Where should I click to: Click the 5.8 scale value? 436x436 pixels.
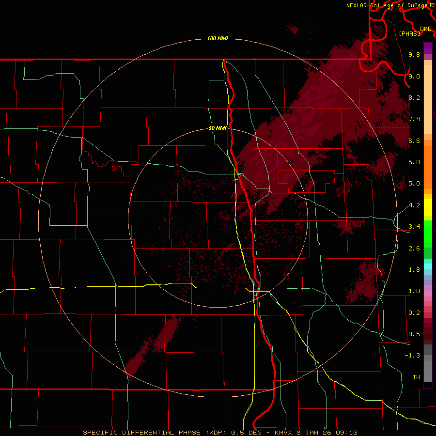point(414,162)
